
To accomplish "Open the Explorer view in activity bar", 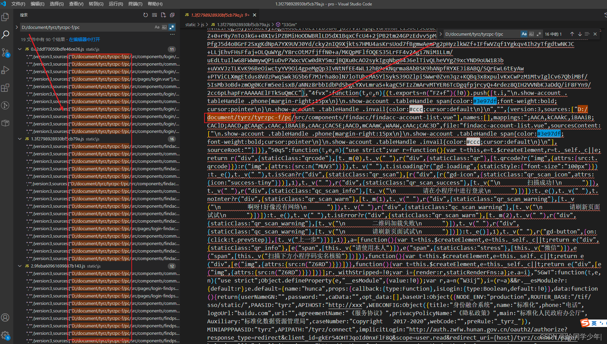I will [5, 17].
